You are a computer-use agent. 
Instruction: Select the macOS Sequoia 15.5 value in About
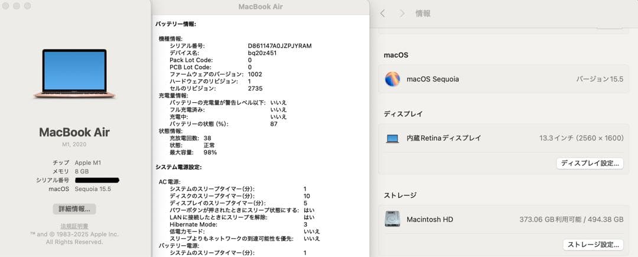[93, 189]
